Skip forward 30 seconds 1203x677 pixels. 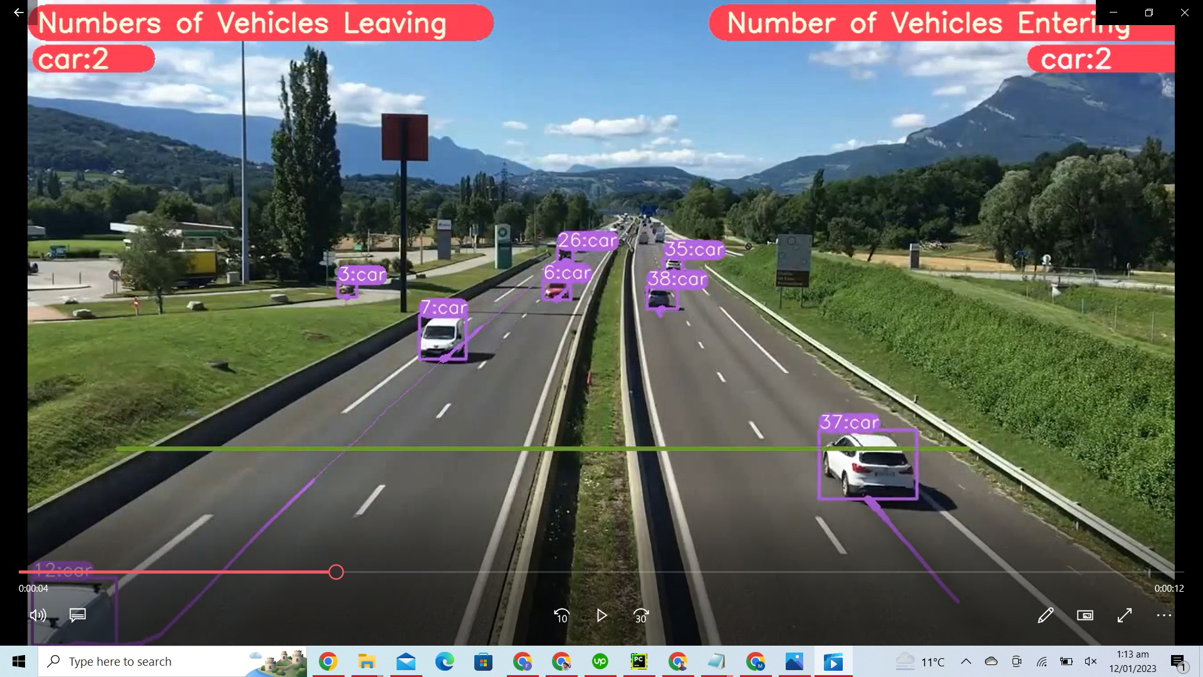click(x=641, y=616)
